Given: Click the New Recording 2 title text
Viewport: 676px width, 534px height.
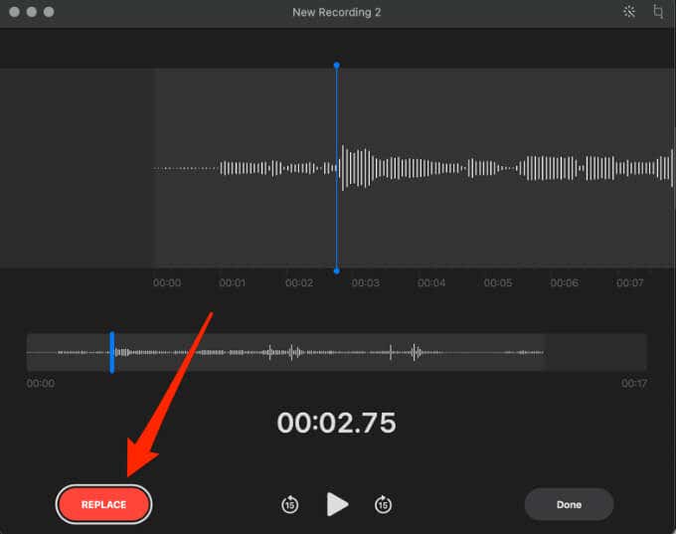Looking at the screenshot, I should point(337,12).
